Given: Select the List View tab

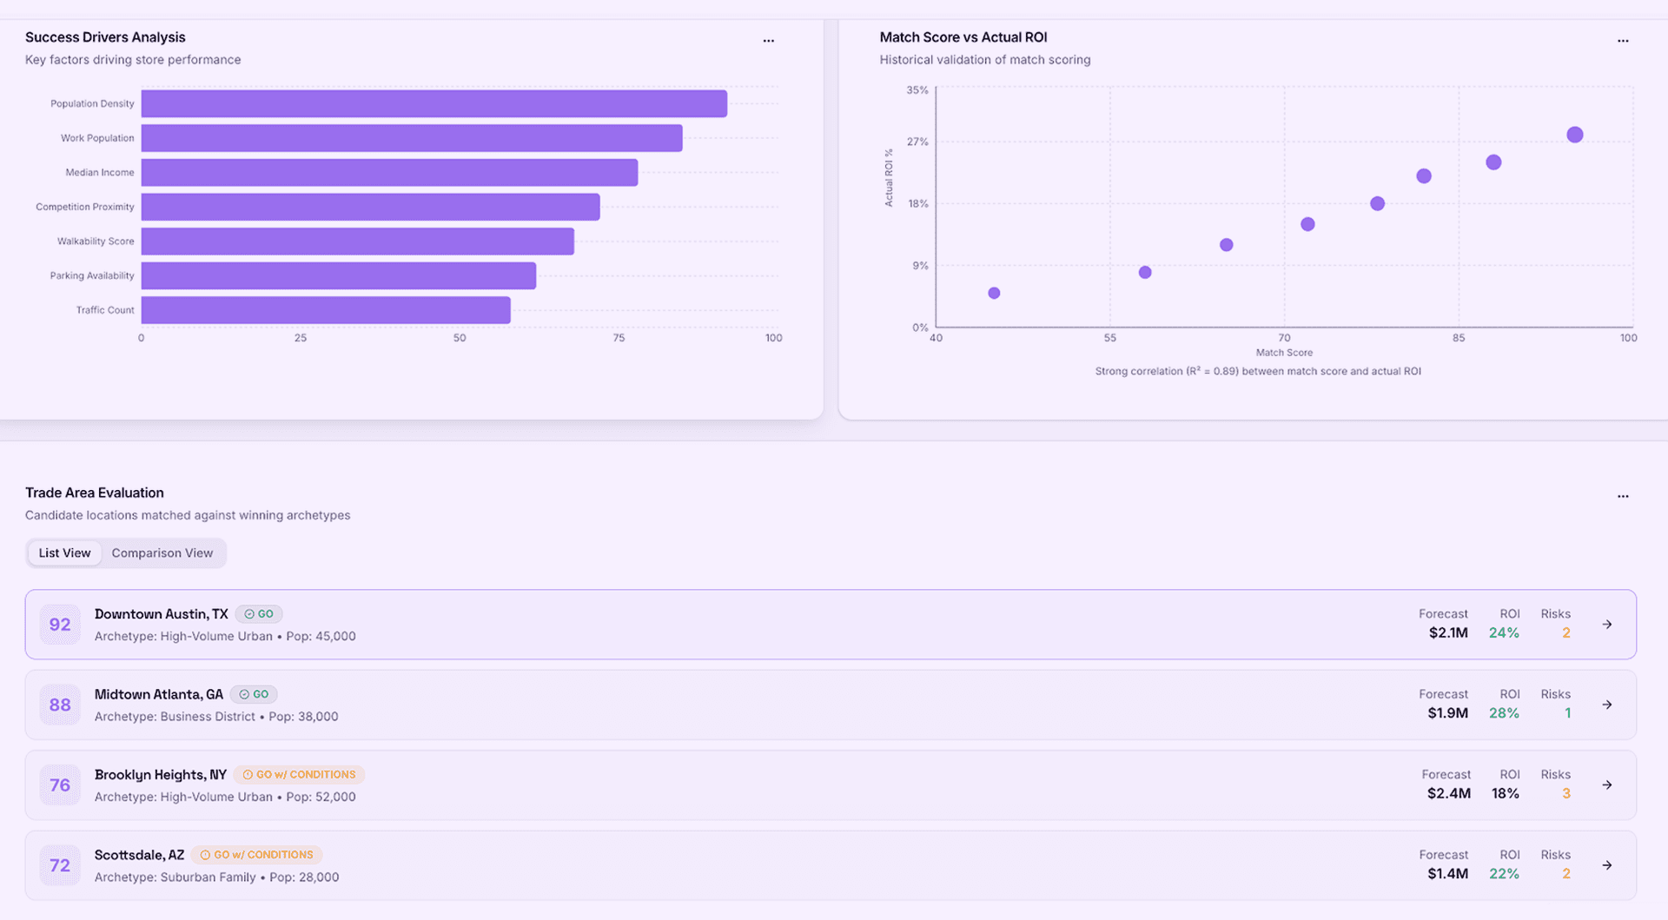Looking at the screenshot, I should point(63,553).
